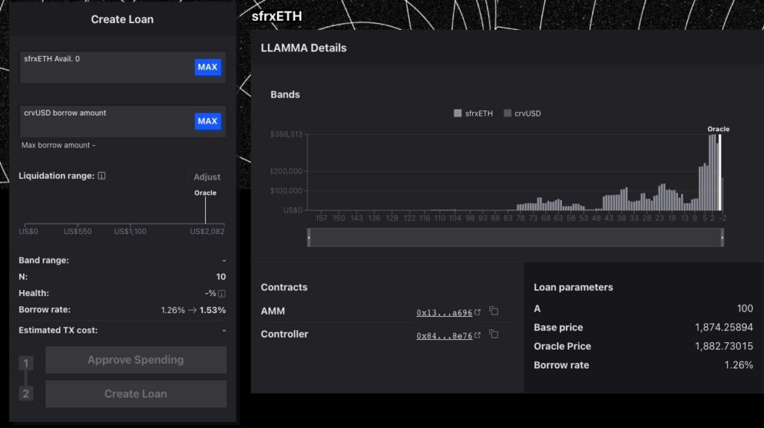Viewport: 764px width, 428px height.
Task: Copy the AMM contract address
Action: tap(493, 312)
